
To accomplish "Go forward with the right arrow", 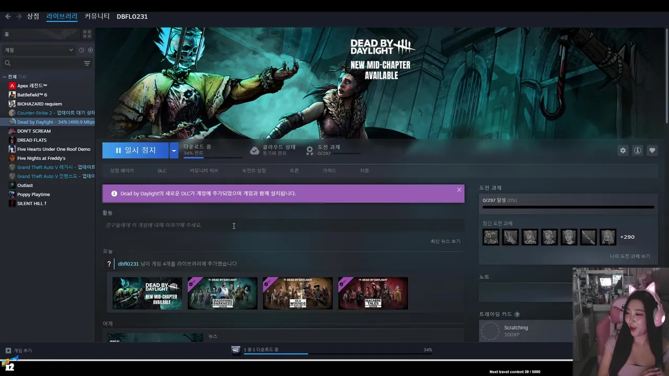I will coord(19,16).
